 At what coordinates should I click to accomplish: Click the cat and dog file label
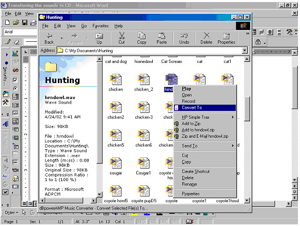coord(116,61)
